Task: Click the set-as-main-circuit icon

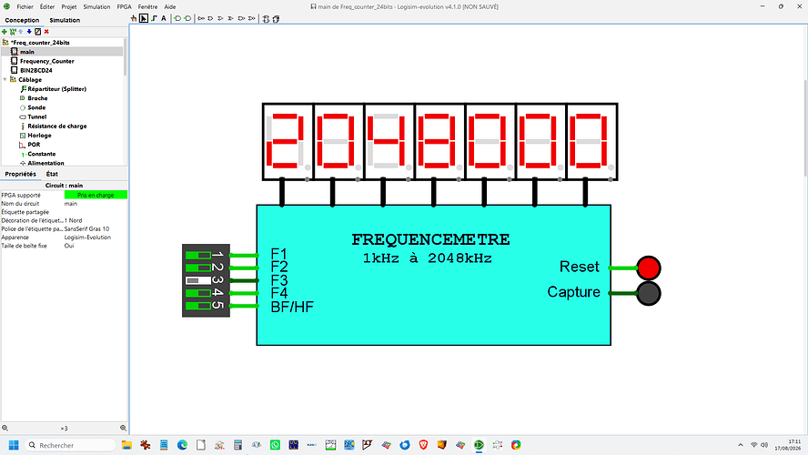Action: pos(37,32)
